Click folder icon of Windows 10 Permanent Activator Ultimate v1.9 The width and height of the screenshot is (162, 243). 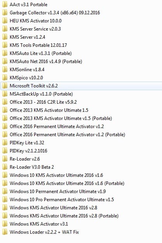point(5,191)
